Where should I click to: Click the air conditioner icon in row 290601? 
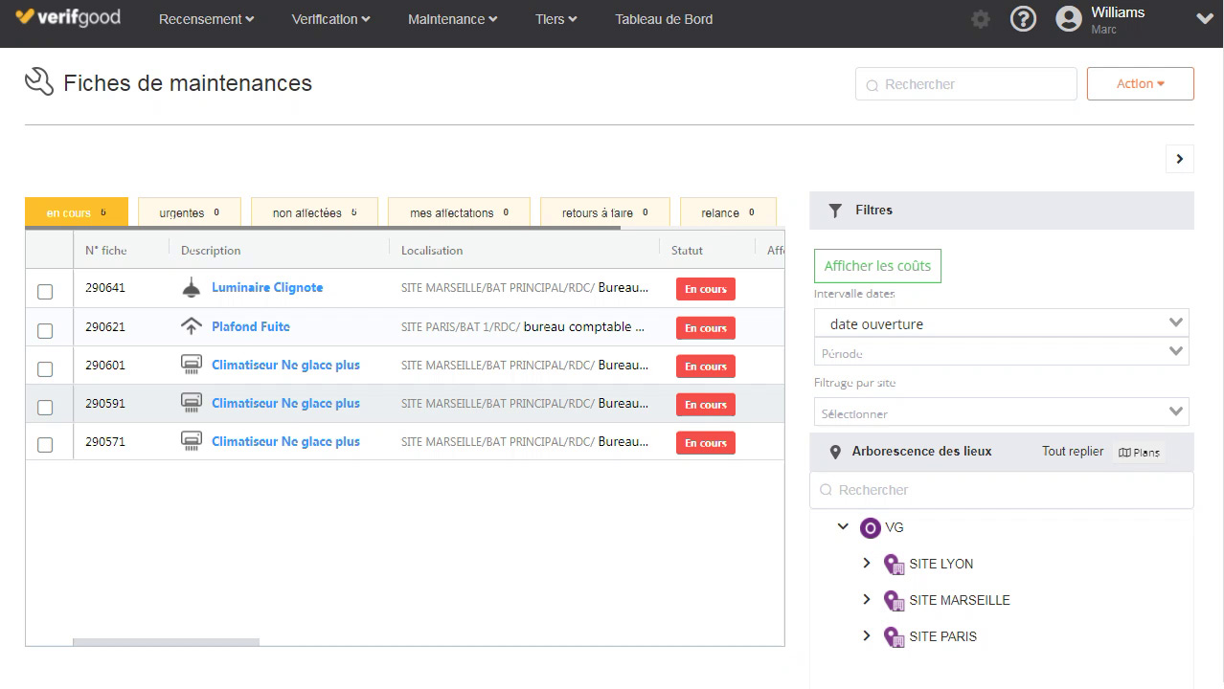tap(191, 365)
